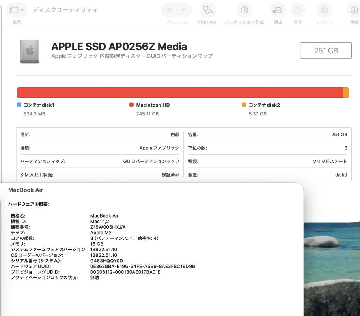Click the シリアル番号 serial number value

tap(106, 261)
